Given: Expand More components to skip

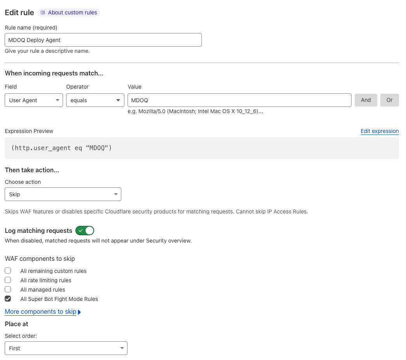Looking at the screenshot, I should pos(43,312).
